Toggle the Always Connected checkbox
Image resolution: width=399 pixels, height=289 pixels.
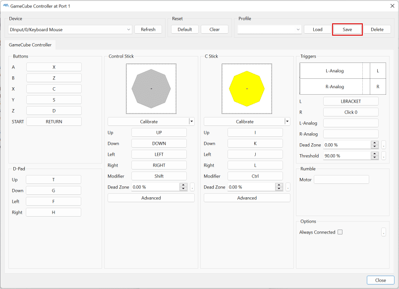coord(340,232)
